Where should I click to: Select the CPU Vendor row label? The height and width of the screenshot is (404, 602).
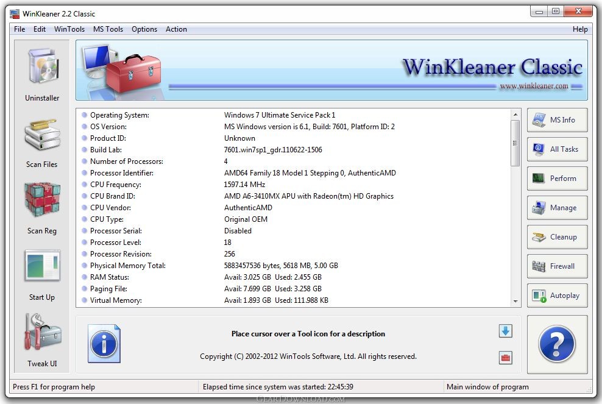[x=110, y=208]
